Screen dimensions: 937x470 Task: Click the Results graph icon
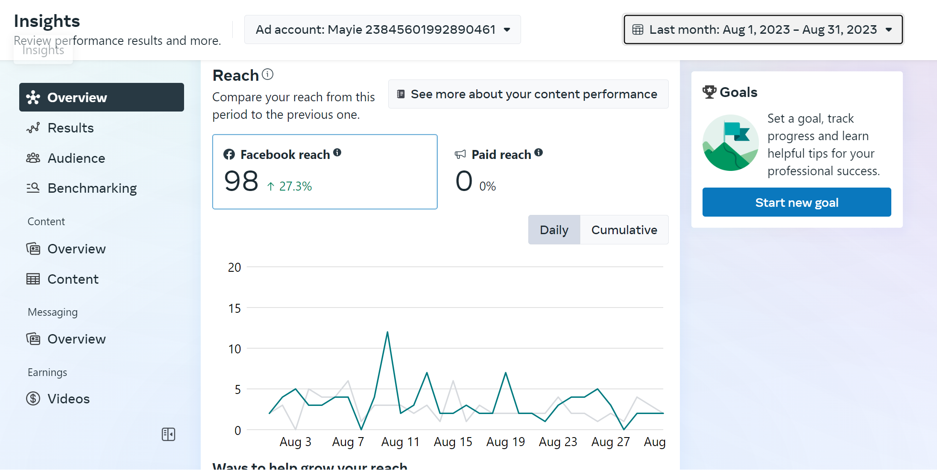click(33, 128)
